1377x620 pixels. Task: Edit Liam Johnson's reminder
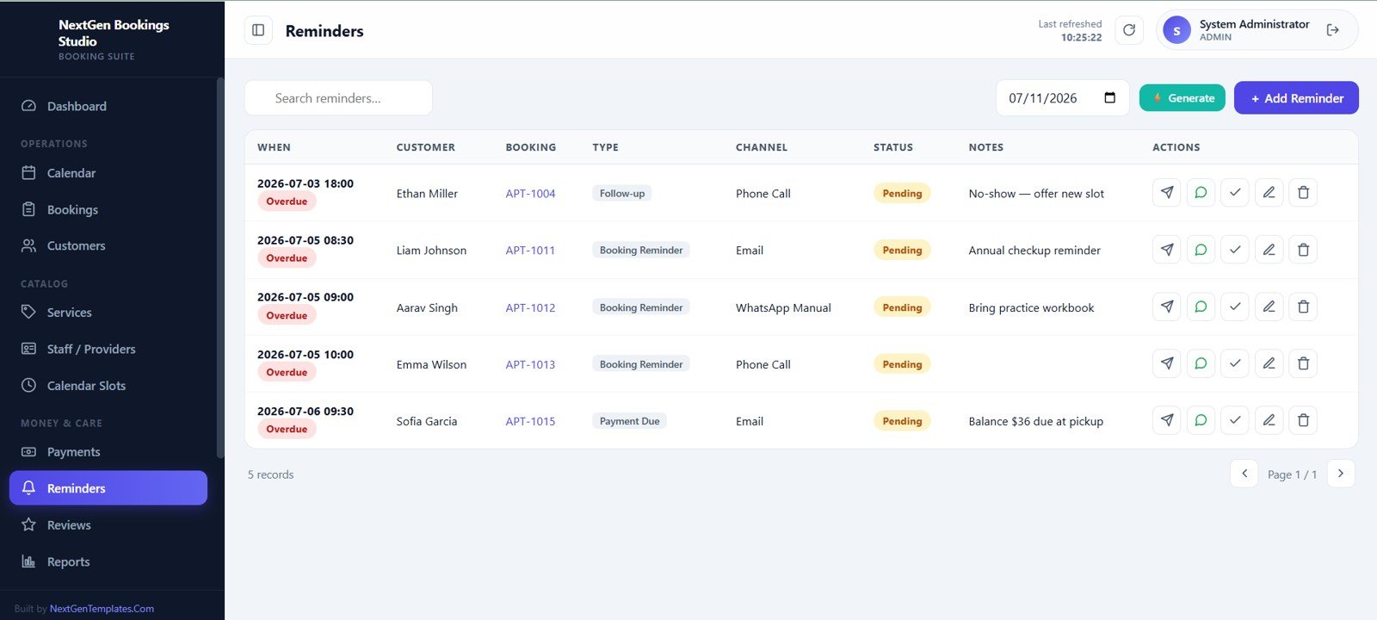[x=1269, y=250]
